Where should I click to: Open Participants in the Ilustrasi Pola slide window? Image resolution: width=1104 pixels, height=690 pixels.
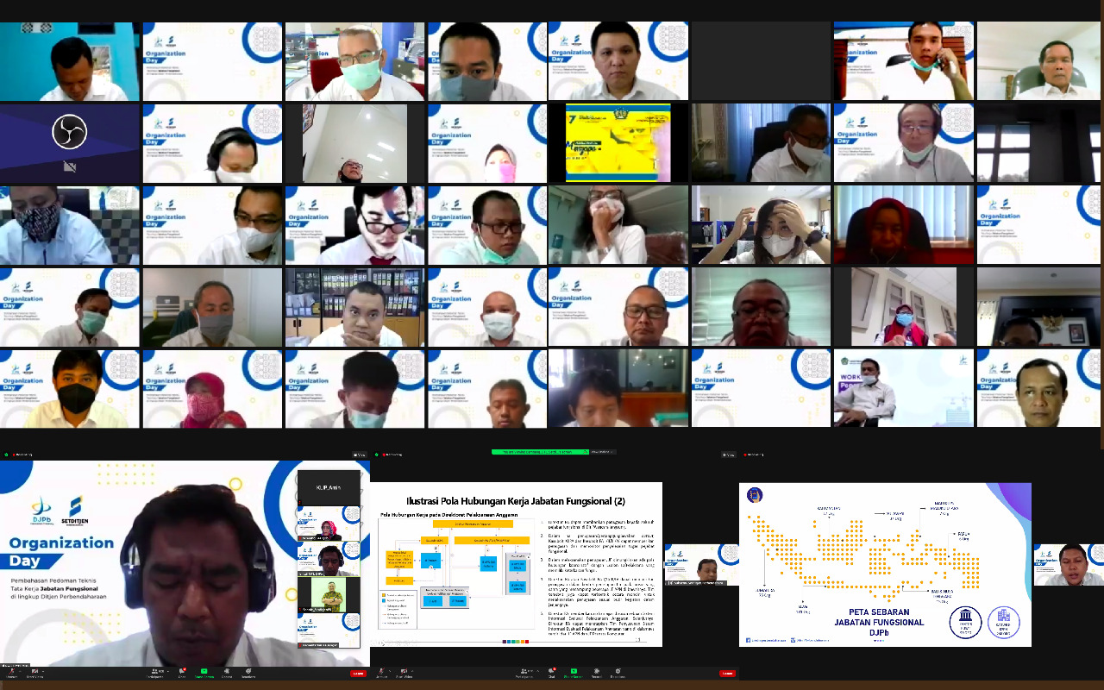click(x=525, y=674)
